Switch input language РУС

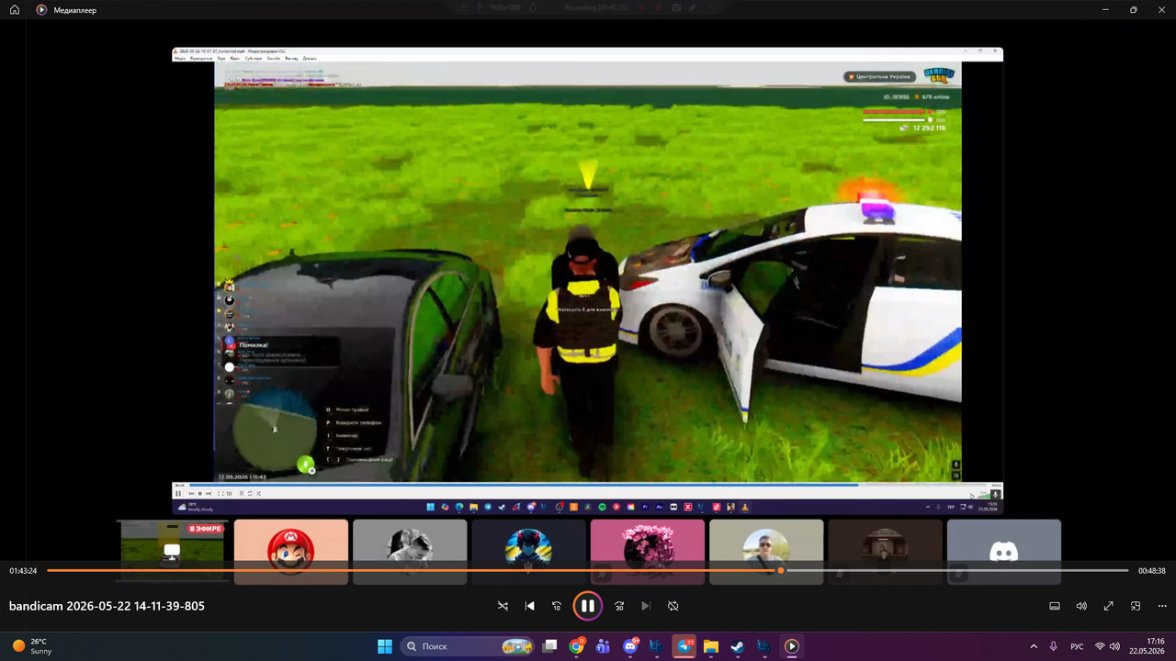(1077, 646)
